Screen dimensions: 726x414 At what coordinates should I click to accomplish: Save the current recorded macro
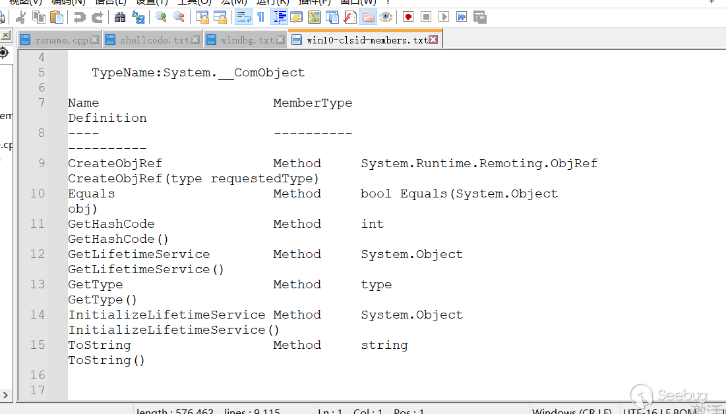[479, 18]
